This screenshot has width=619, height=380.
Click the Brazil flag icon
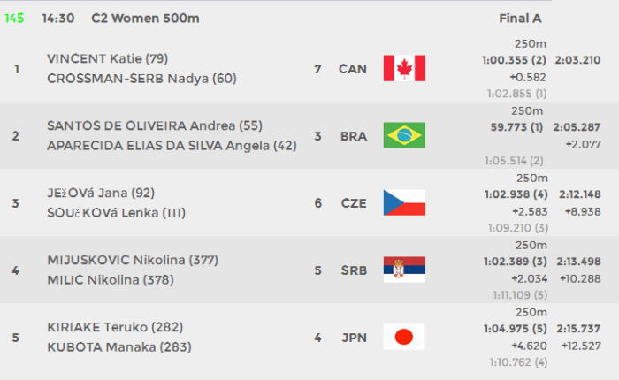[x=404, y=135]
